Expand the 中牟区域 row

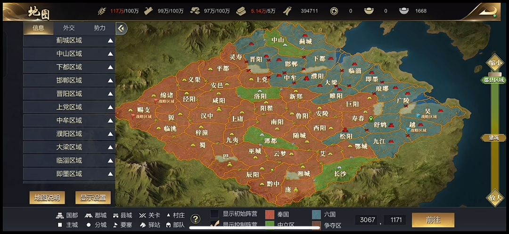click(69, 120)
